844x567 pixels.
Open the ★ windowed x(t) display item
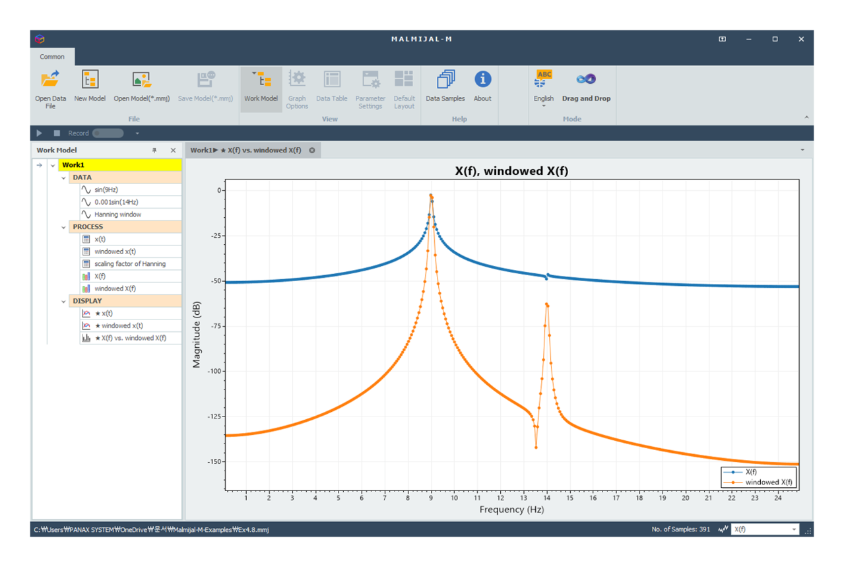[119, 325]
